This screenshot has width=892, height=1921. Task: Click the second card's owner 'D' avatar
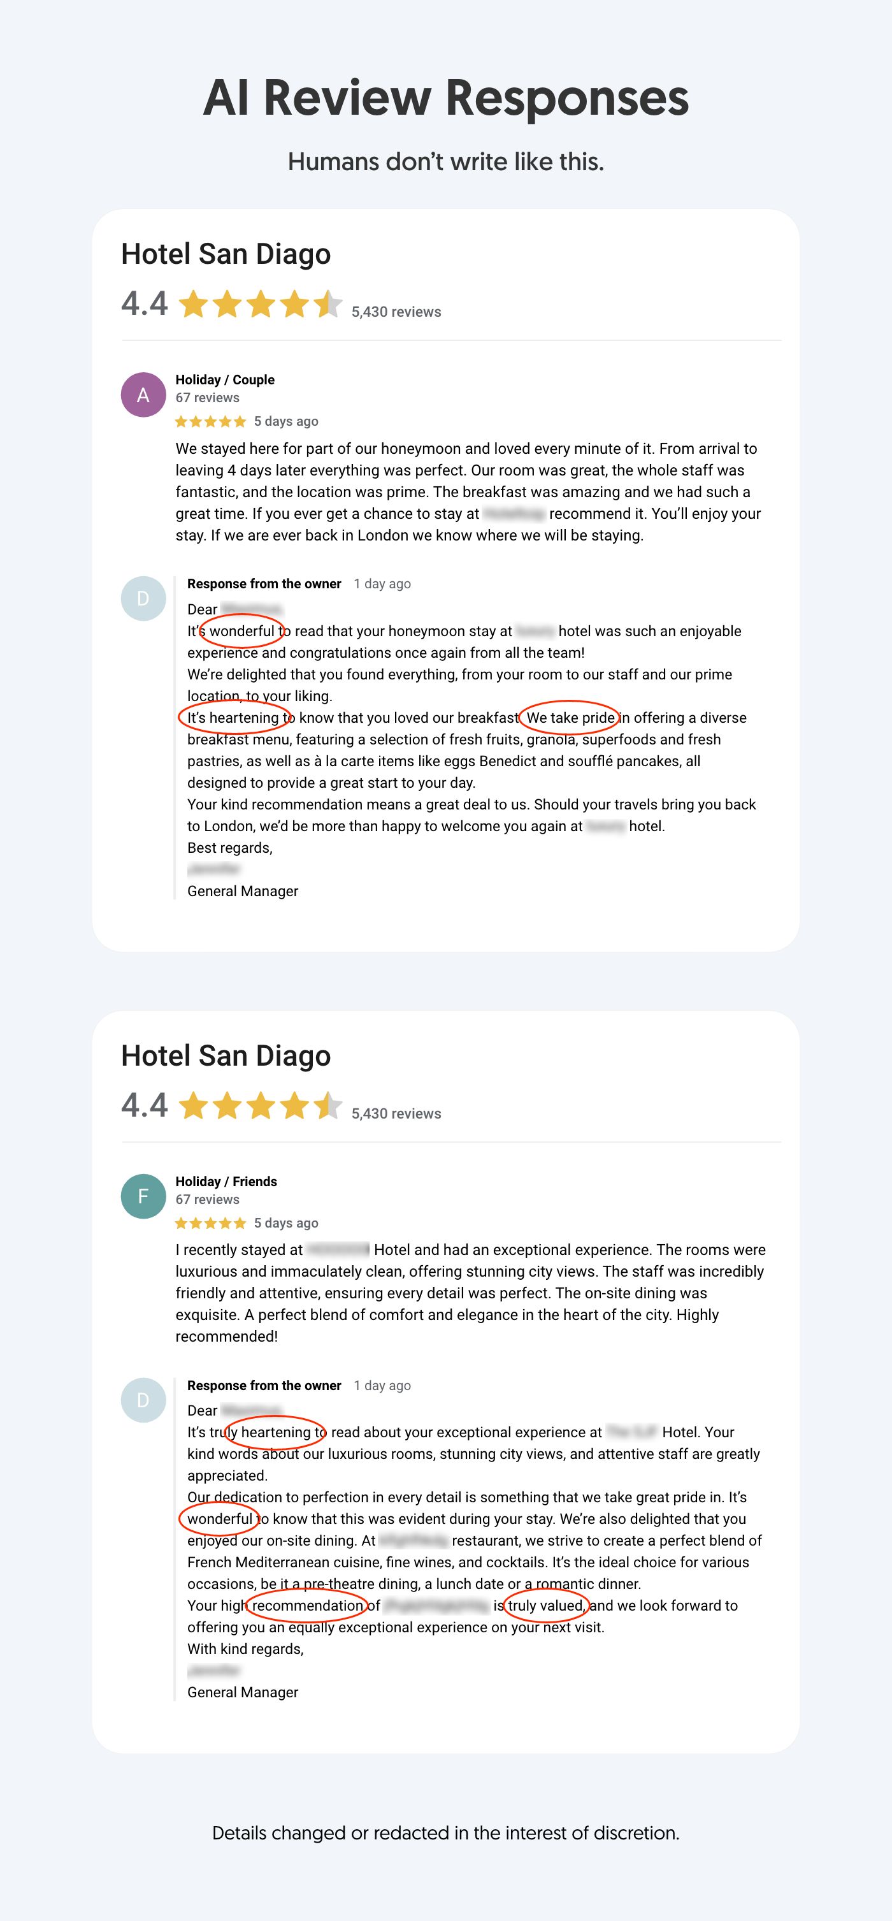[143, 1400]
